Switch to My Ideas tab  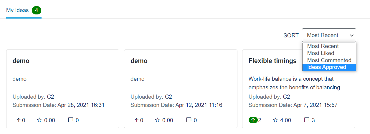[17, 10]
